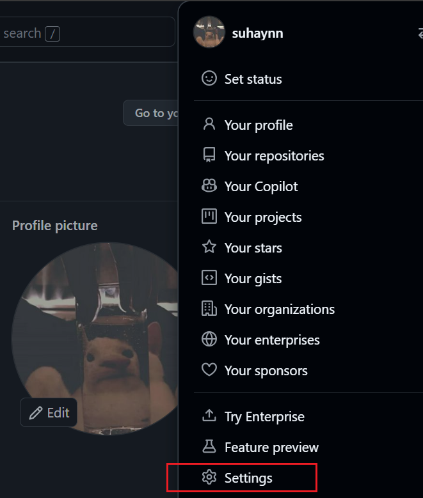This screenshot has height=498, width=423.
Task: Click the Your profile person icon
Action: pyautogui.click(x=209, y=124)
